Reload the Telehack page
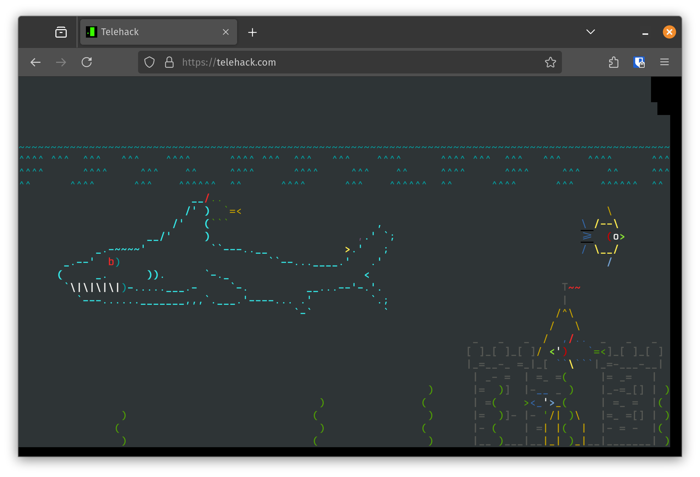700x477 pixels. point(87,62)
